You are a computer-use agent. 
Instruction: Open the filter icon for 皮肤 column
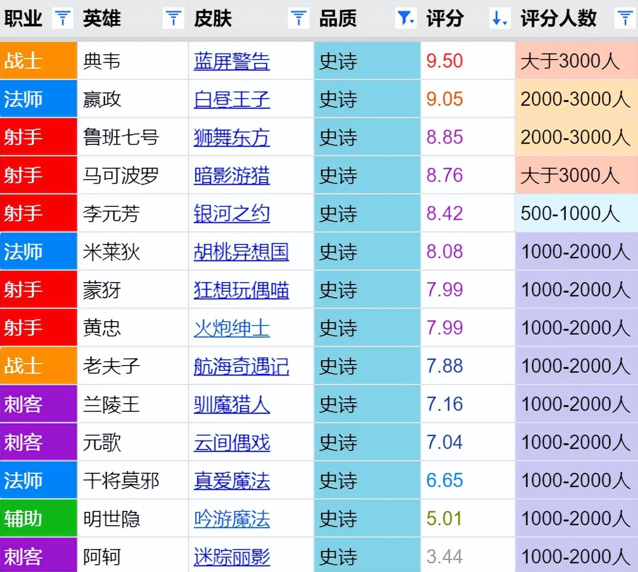(x=298, y=19)
